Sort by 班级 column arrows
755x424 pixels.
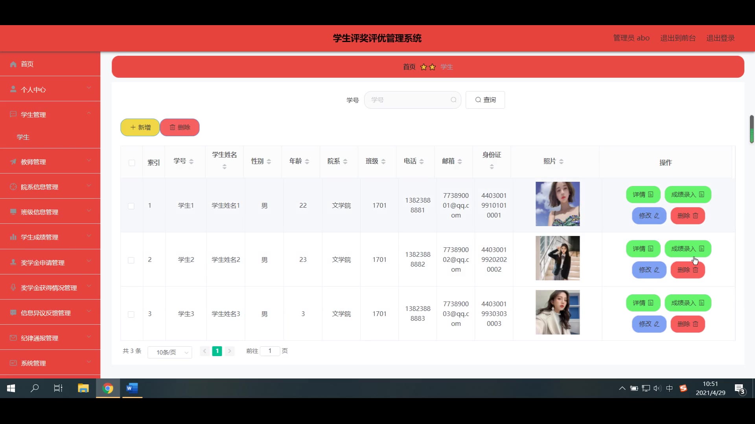[x=383, y=161]
